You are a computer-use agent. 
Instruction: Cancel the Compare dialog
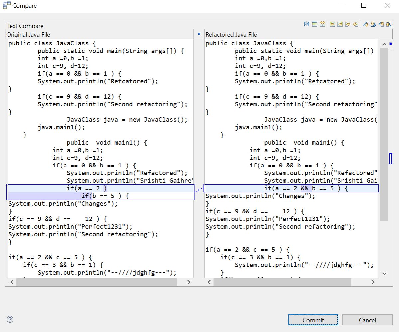click(367, 320)
